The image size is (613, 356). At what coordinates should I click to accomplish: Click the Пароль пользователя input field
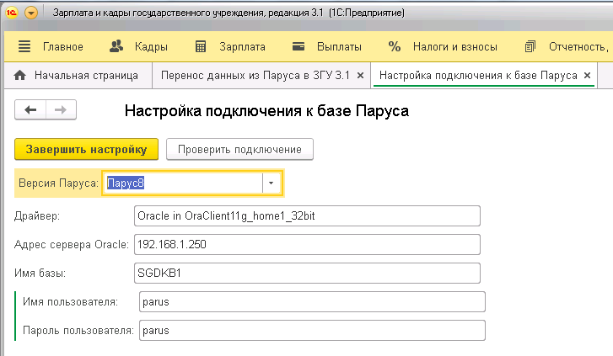(x=311, y=331)
